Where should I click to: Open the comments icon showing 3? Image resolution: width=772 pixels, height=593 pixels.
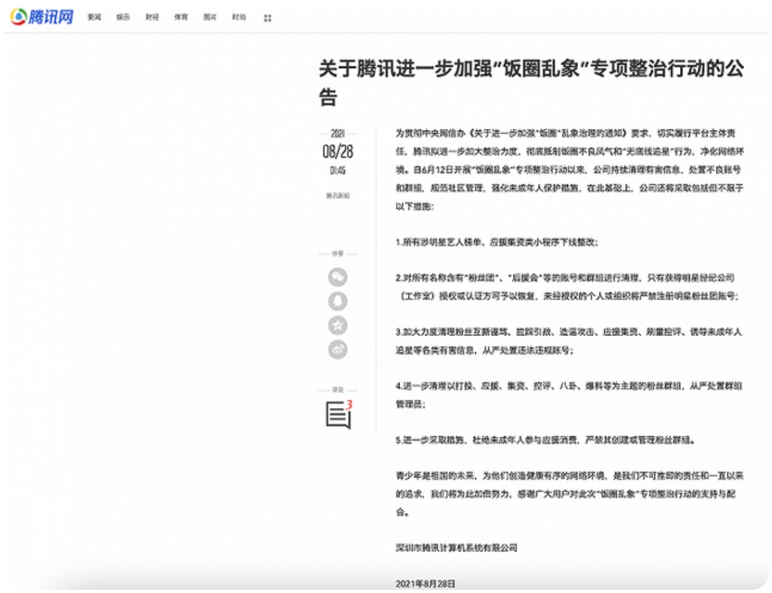(x=338, y=414)
